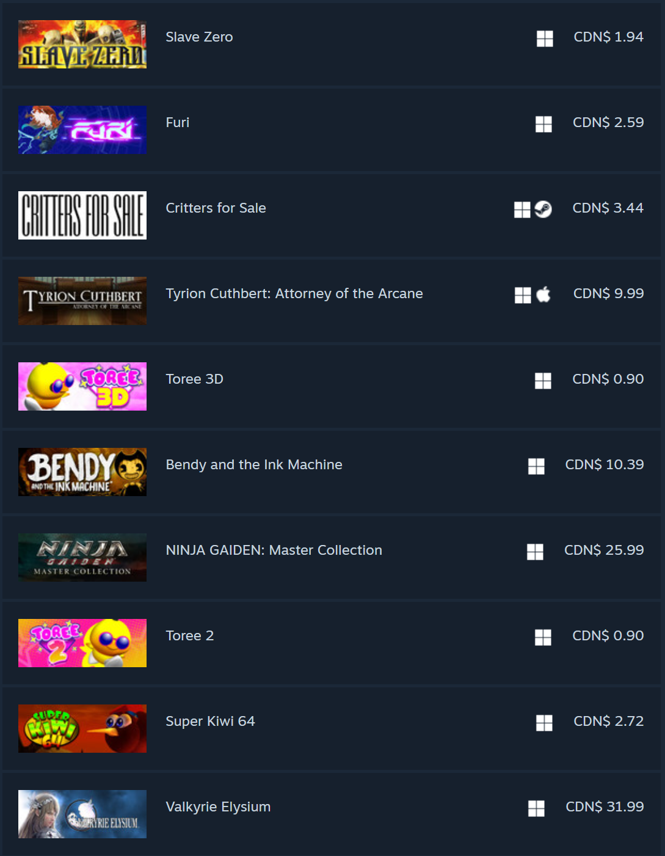Screen dimensions: 665x856
Task: Open the Super Kiwi 64 title link
Action: [210, 721]
